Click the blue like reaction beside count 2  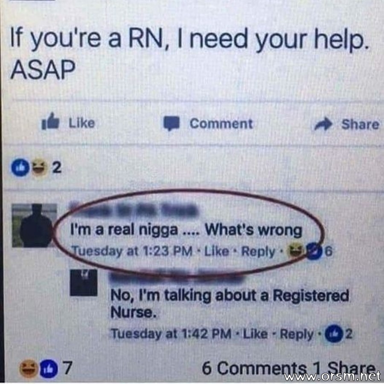[20, 168]
